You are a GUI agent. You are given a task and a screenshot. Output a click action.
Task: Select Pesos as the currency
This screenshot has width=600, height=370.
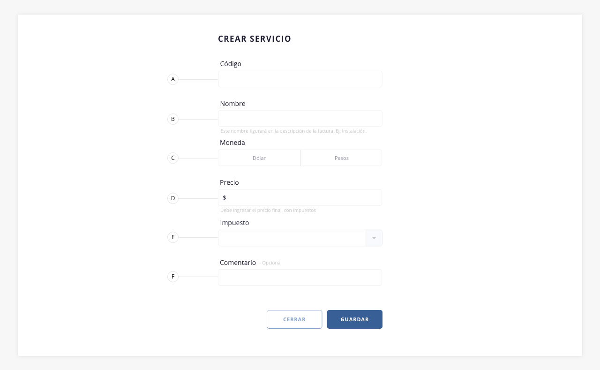pyautogui.click(x=341, y=158)
